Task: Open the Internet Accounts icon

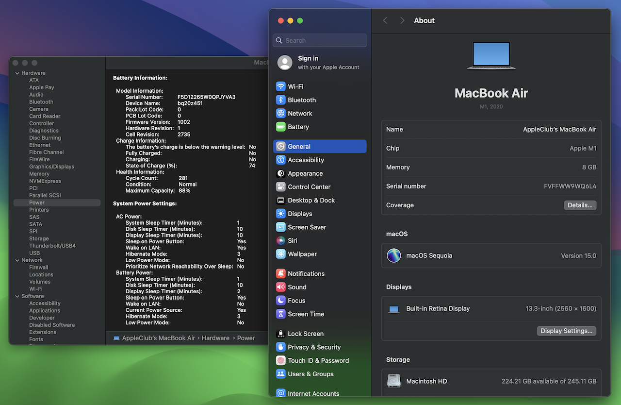Action: tap(280, 393)
